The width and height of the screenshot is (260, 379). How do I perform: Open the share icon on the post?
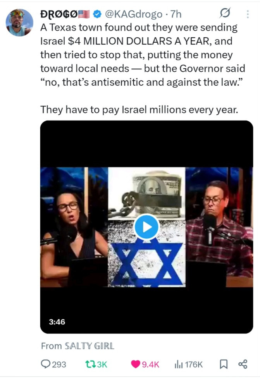coord(243,364)
